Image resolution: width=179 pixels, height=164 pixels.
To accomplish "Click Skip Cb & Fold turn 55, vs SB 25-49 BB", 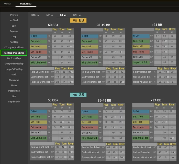I will point(113,138).
